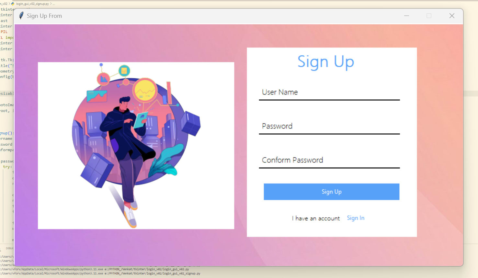
Task: Click the teal area-chart panel in illustration
Action: (x=97, y=96)
